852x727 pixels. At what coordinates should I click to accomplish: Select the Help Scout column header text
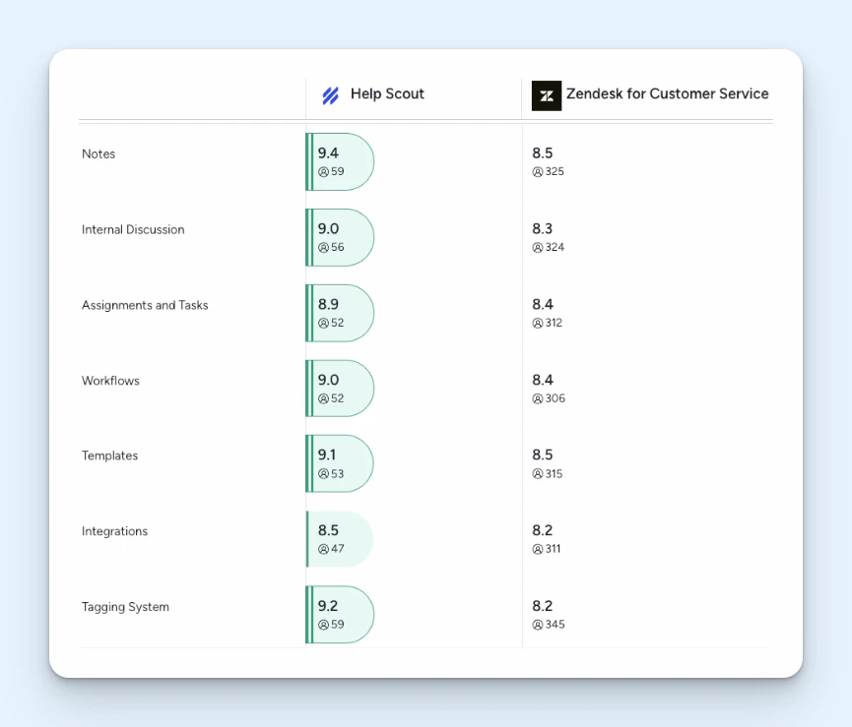pos(387,93)
